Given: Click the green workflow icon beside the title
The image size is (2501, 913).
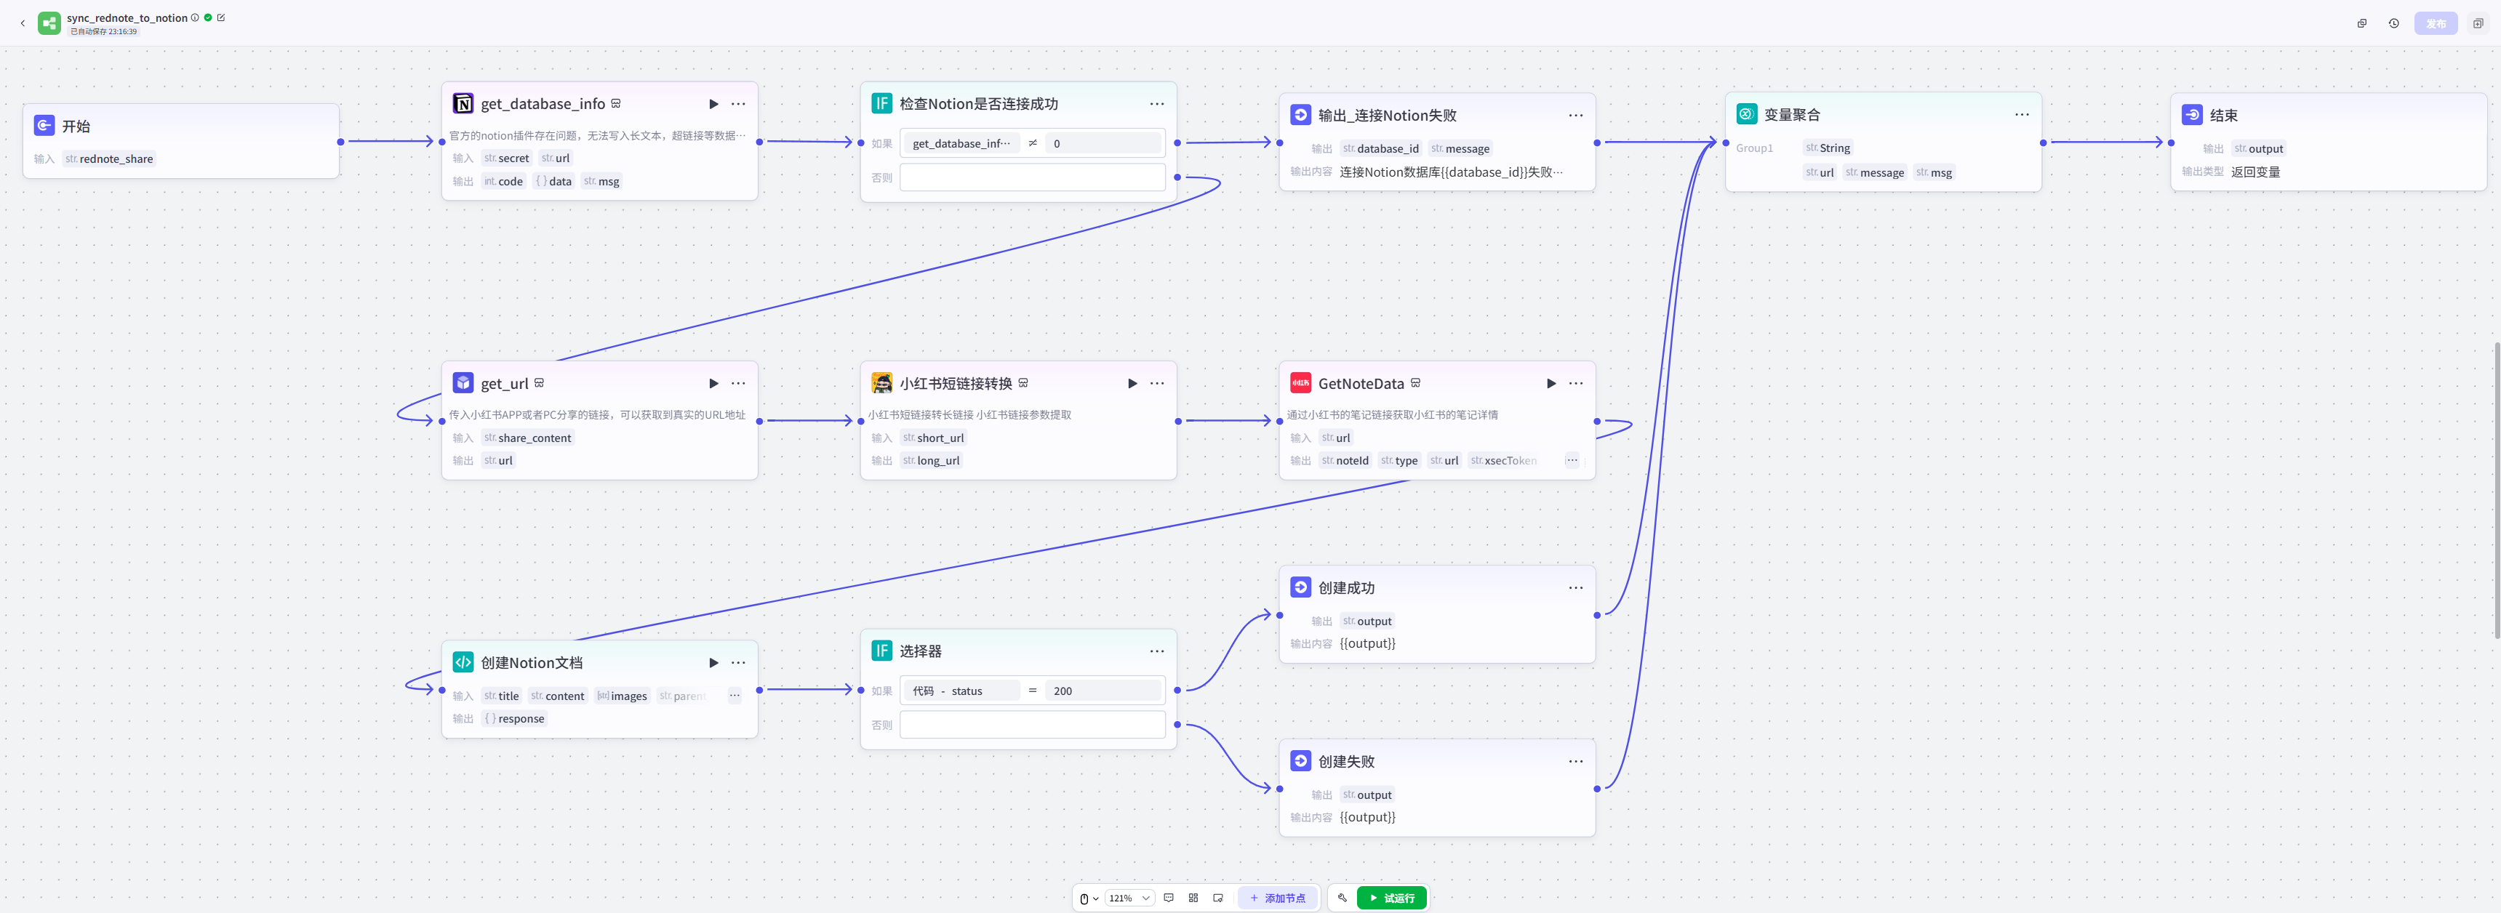Looking at the screenshot, I should click(49, 23).
